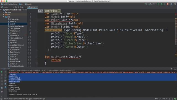Open Strings.kt file
This screenshot has width=177, height=100.
pos(14,64)
